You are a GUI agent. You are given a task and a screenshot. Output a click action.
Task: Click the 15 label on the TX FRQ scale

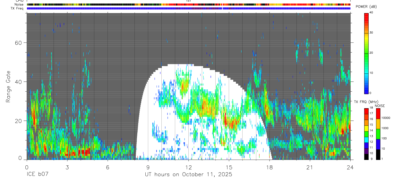coord(371,125)
